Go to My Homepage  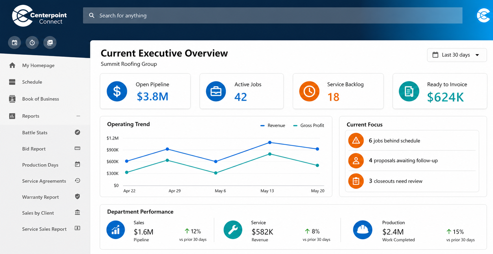(38, 65)
